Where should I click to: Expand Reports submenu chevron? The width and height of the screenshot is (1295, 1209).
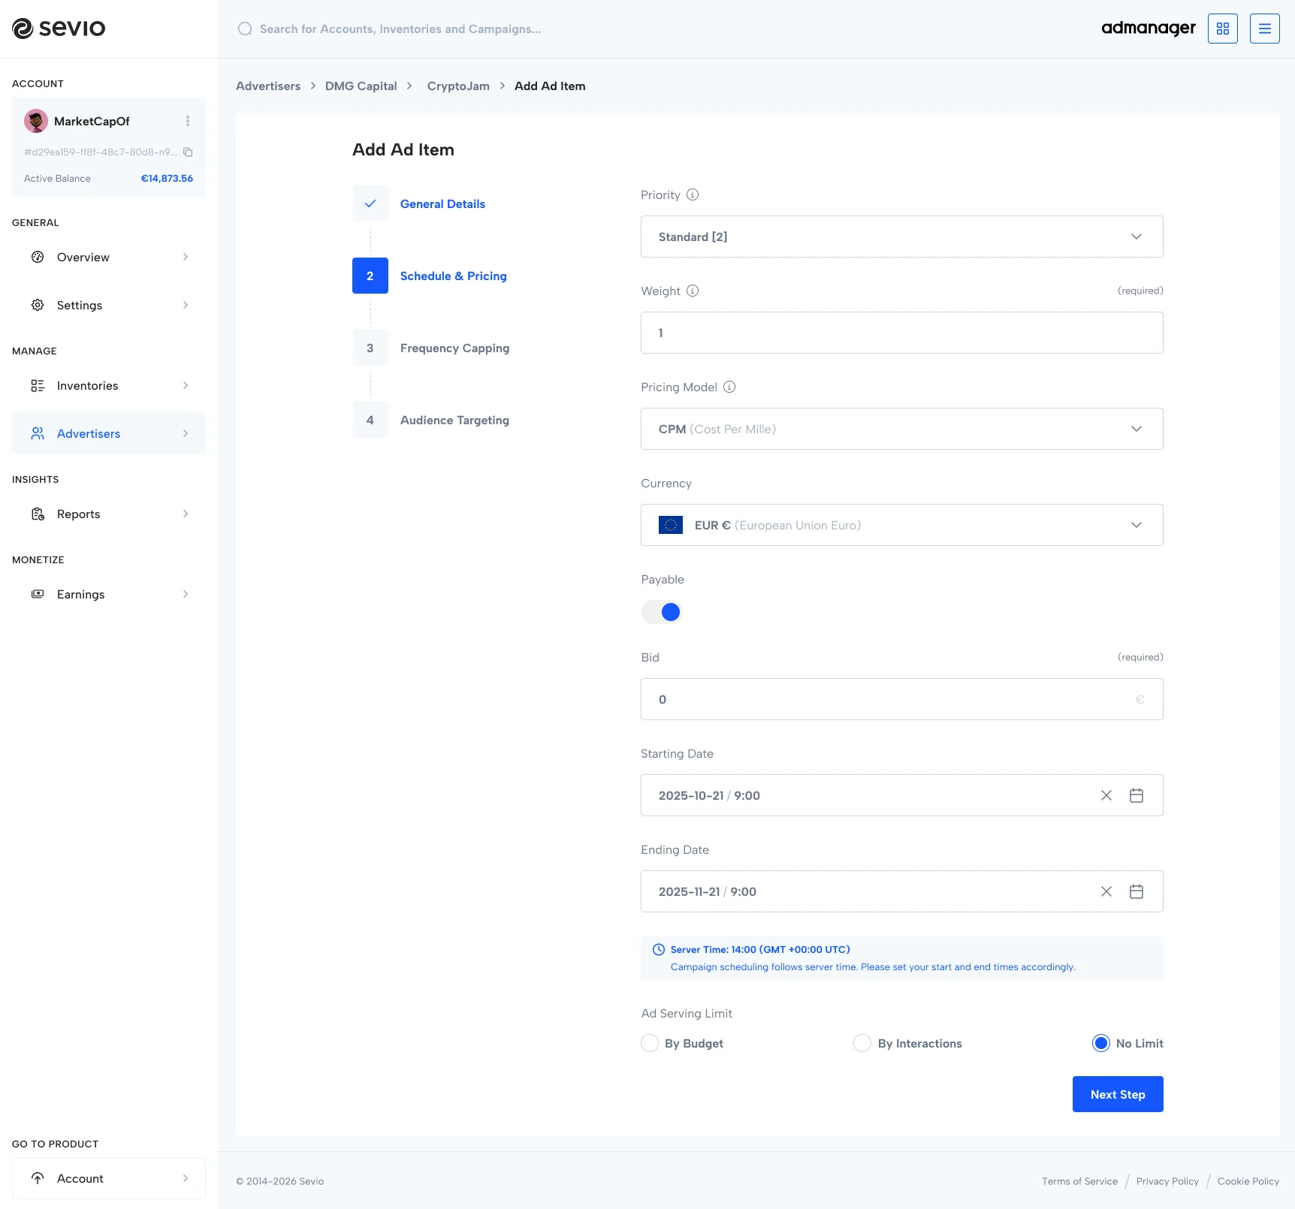pyautogui.click(x=186, y=514)
